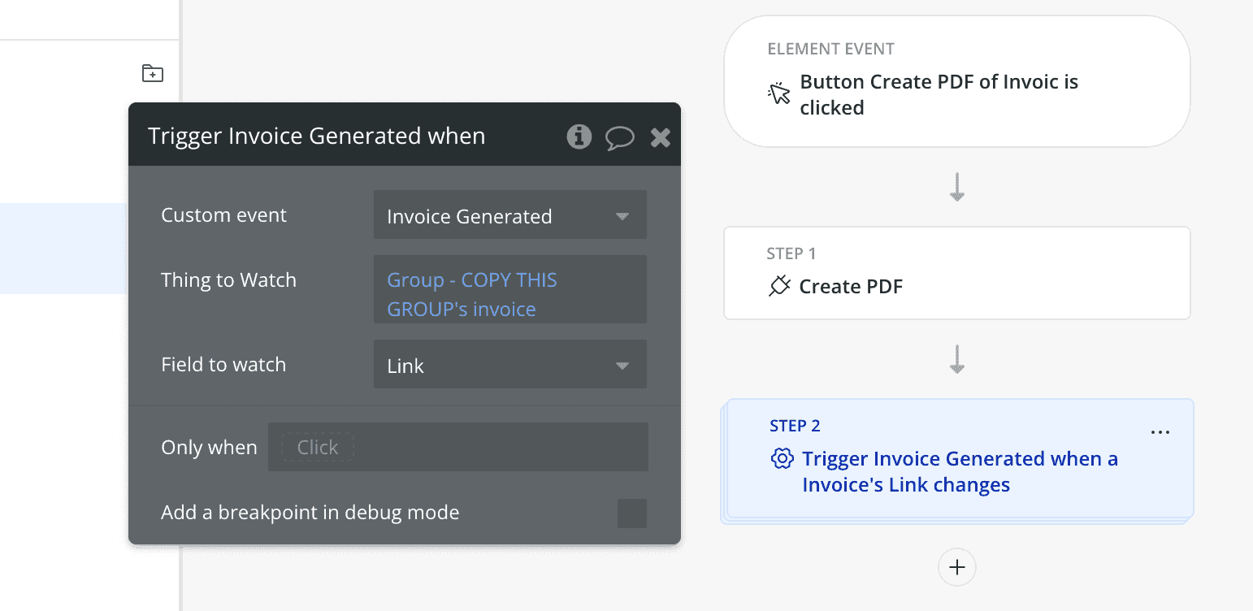
Task: Close the Trigger Invoice Generated panel
Action: coord(661,137)
